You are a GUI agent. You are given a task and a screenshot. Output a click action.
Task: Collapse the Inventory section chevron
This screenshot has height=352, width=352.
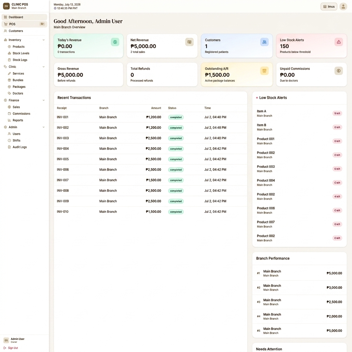pos(44,40)
